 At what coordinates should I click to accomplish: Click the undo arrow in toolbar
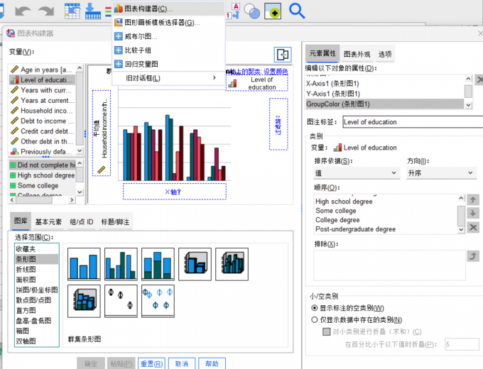pyautogui.click(x=23, y=11)
